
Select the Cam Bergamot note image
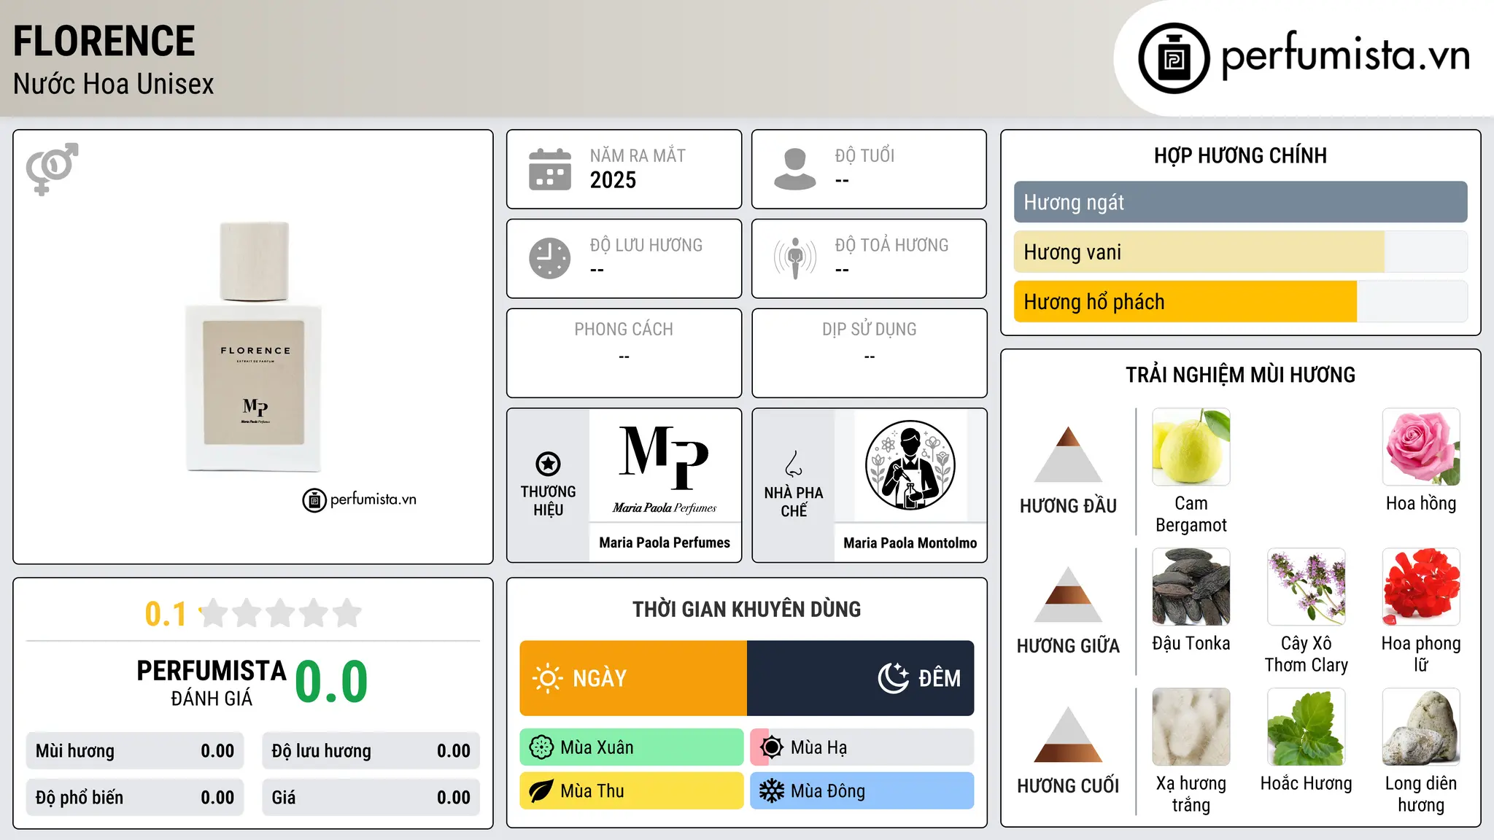1191,447
